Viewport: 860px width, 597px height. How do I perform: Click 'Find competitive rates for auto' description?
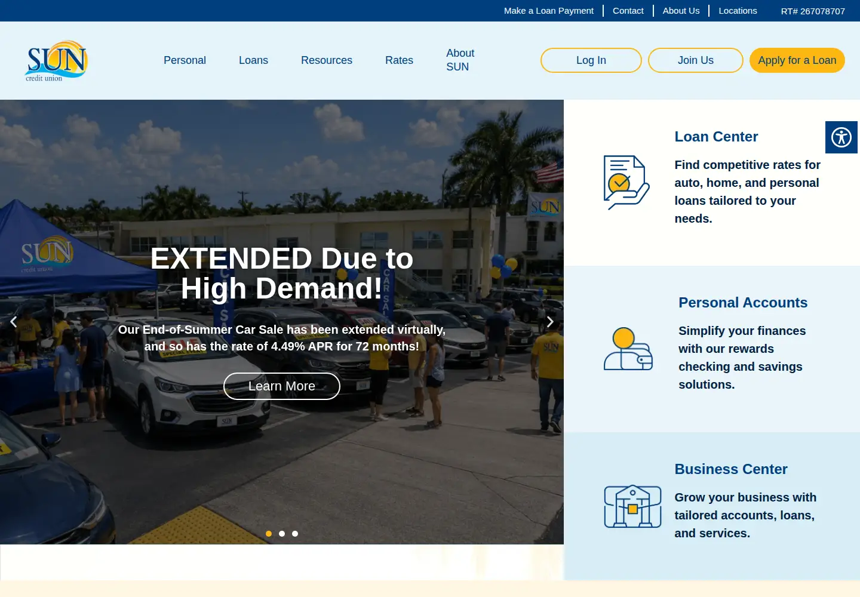pyautogui.click(x=748, y=192)
